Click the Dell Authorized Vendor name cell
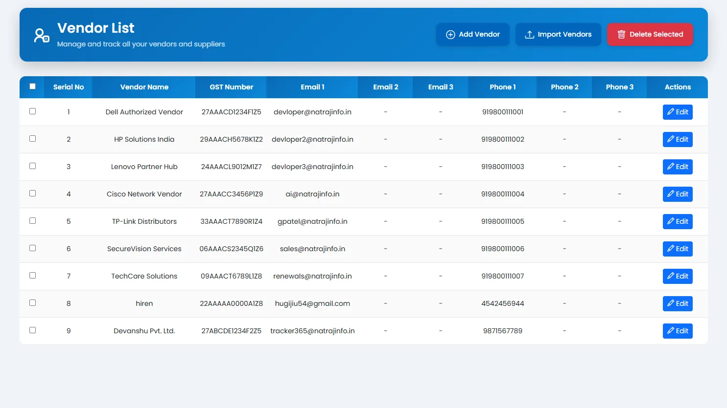The height and width of the screenshot is (408, 727). pyautogui.click(x=144, y=112)
